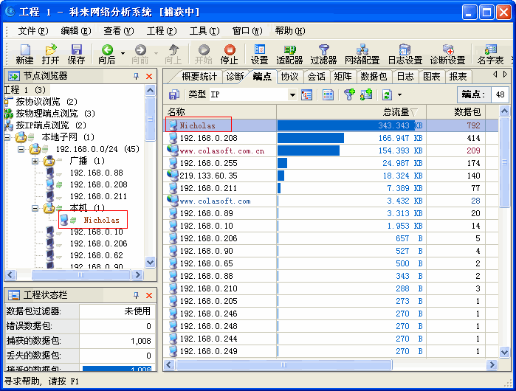Switch to the 概要统计 tab
This screenshot has width=516, height=391.
click(199, 77)
